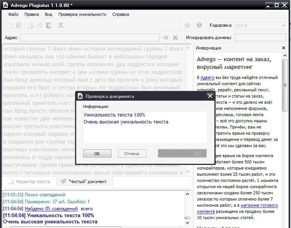Close the Проверка документа dialog
Image resolution: width=291 pixels, height=228 pixels.
[210, 96]
